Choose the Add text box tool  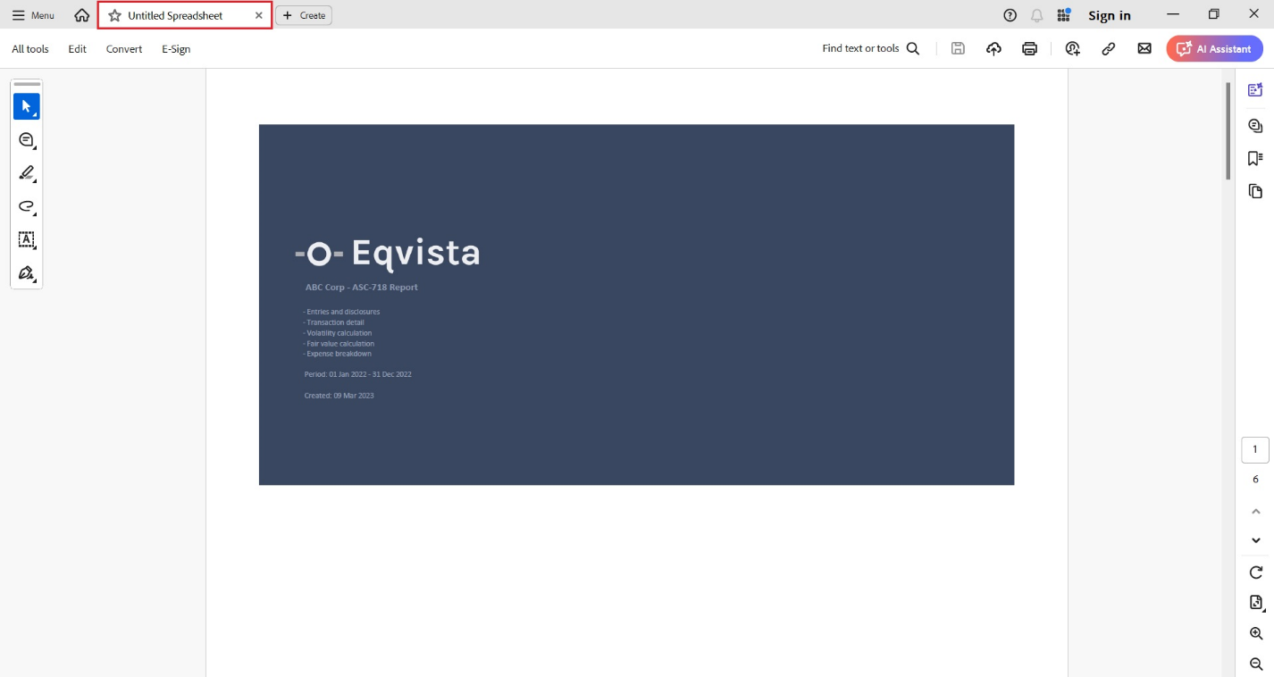click(27, 239)
